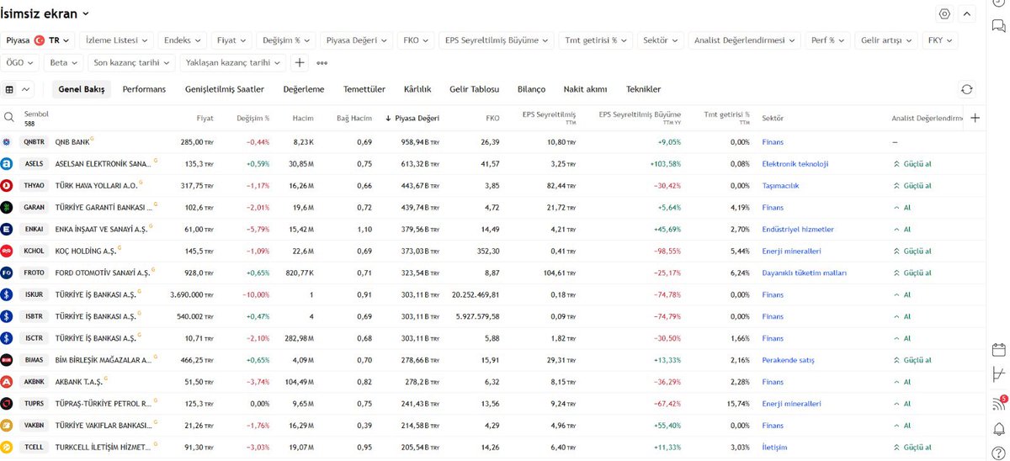Click the TCELL logo icon
Screen dimensions: 1010x461
7,447
